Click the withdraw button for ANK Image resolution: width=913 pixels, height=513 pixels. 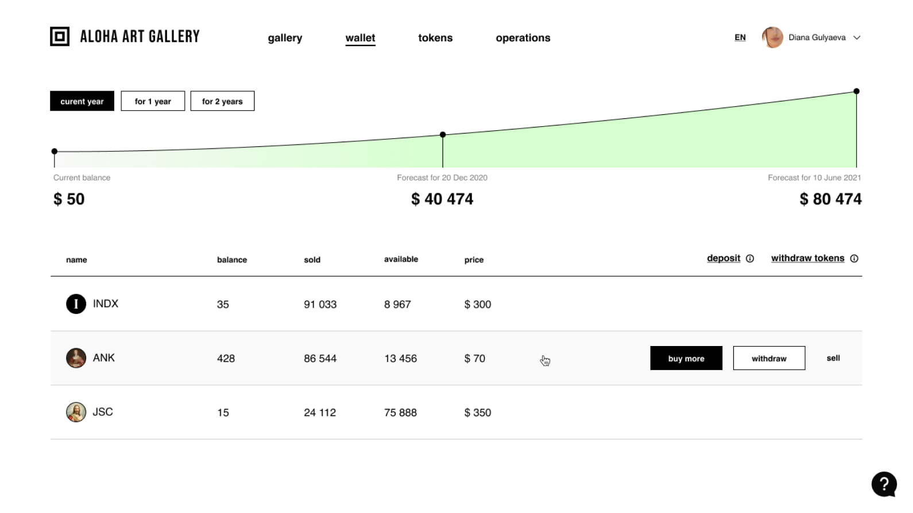[769, 358]
